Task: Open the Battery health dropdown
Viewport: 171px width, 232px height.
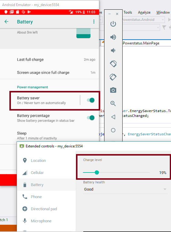Action: pyautogui.click(x=125, y=189)
